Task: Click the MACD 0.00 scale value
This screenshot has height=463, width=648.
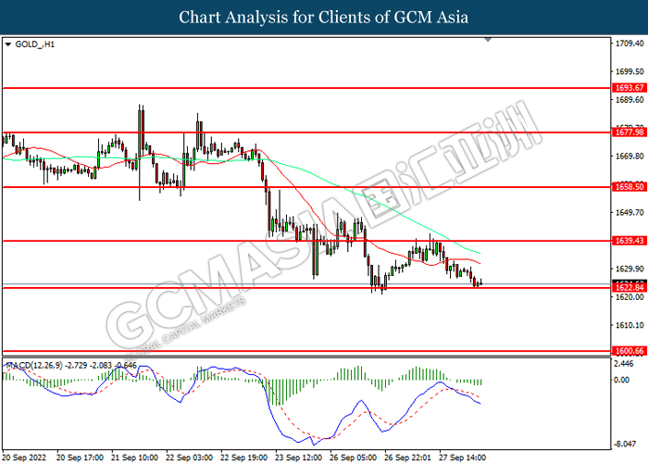Action: 622,380
